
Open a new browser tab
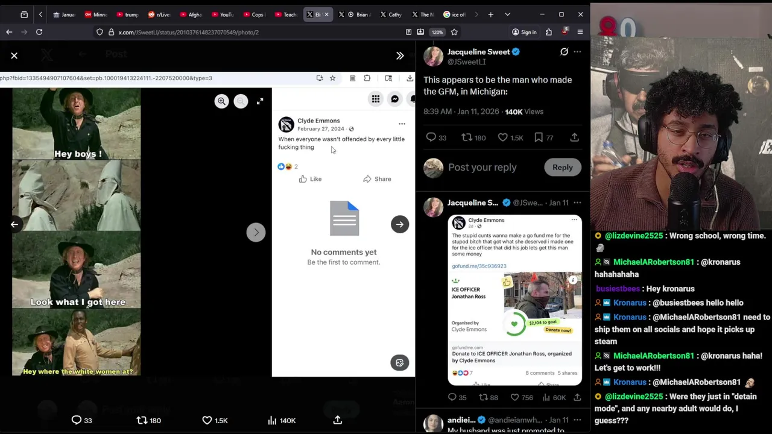click(491, 14)
